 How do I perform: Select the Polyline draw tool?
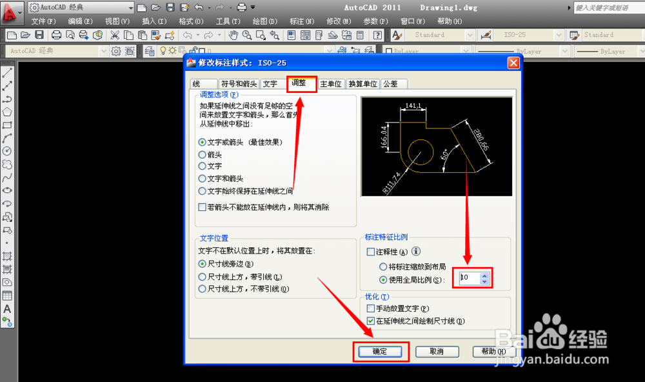[7, 99]
